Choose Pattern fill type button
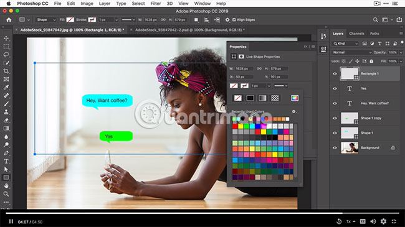The width and height of the screenshot is (405, 227). (275, 98)
